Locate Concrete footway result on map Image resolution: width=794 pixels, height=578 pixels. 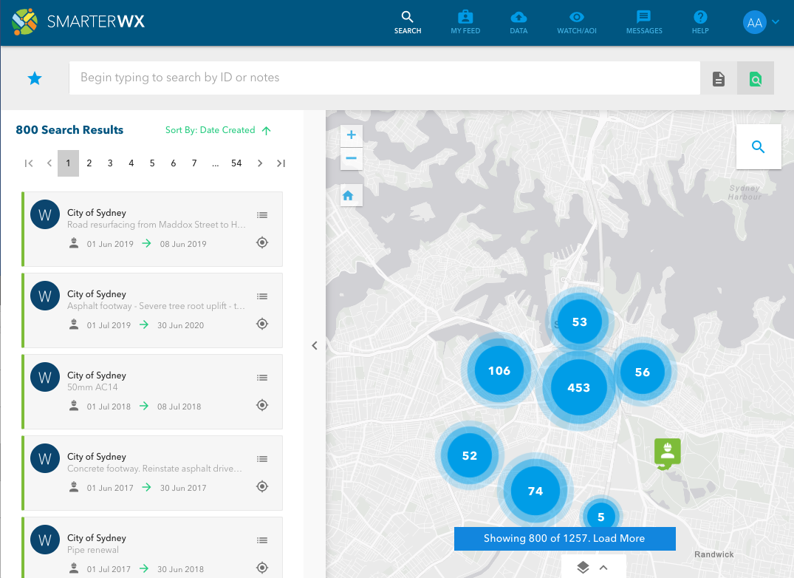pyautogui.click(x=261, y=486)
